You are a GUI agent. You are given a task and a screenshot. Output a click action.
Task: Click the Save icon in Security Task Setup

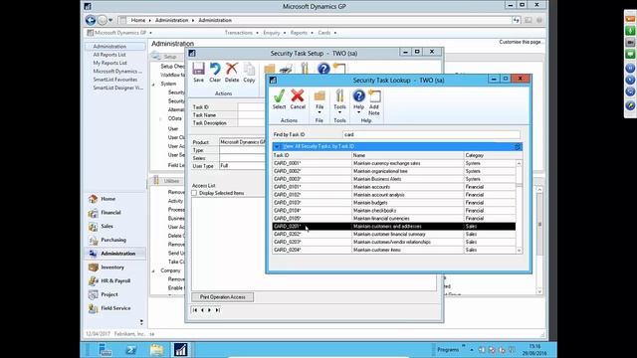tap(199, 69)
